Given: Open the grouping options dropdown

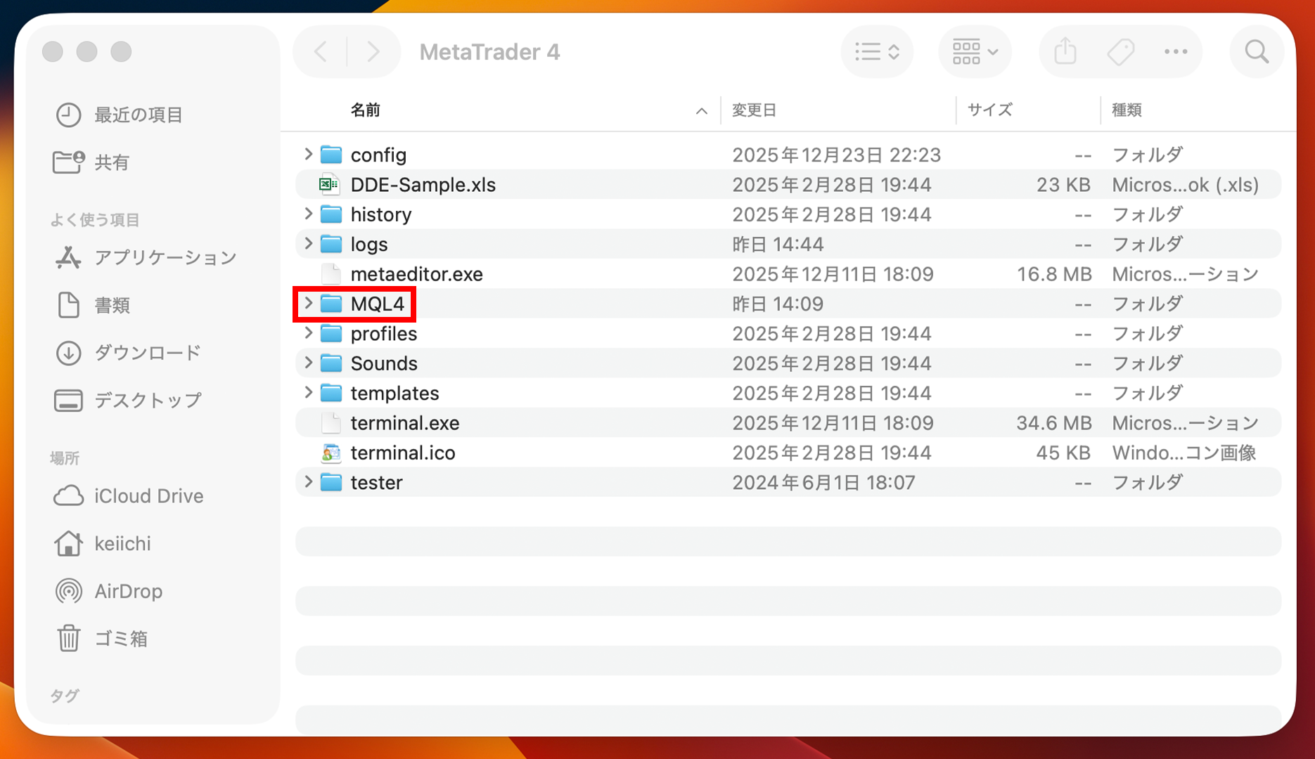Looking at the screenshot, I should pyautogui.click(x=975, y=51).
